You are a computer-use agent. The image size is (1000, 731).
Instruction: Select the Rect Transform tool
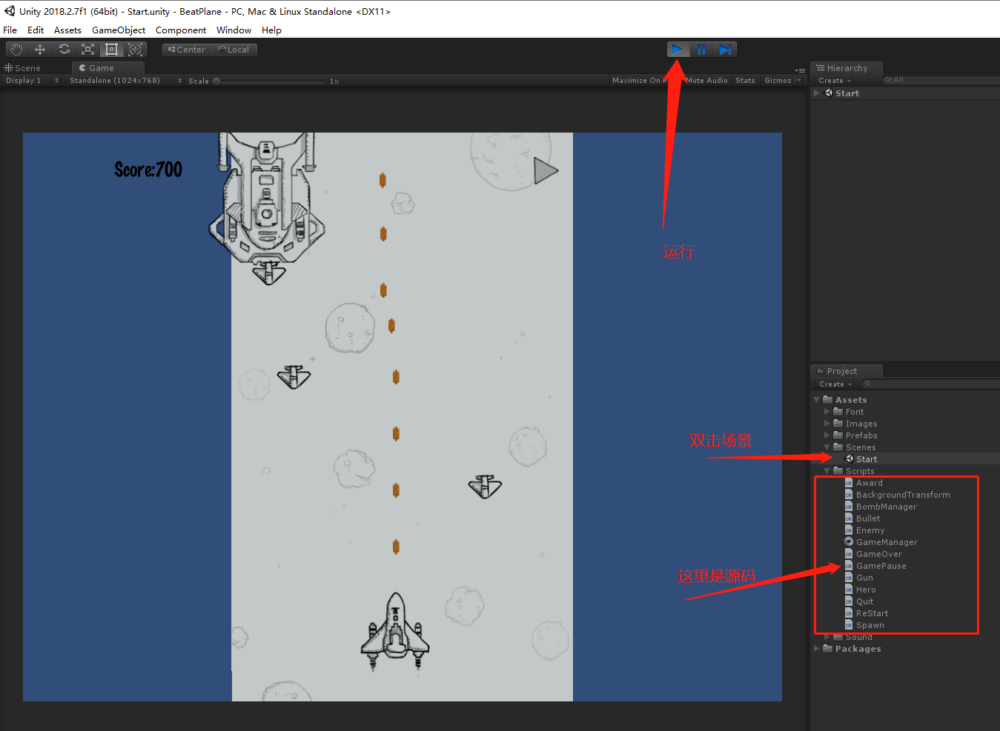click(x=112, y=50)
